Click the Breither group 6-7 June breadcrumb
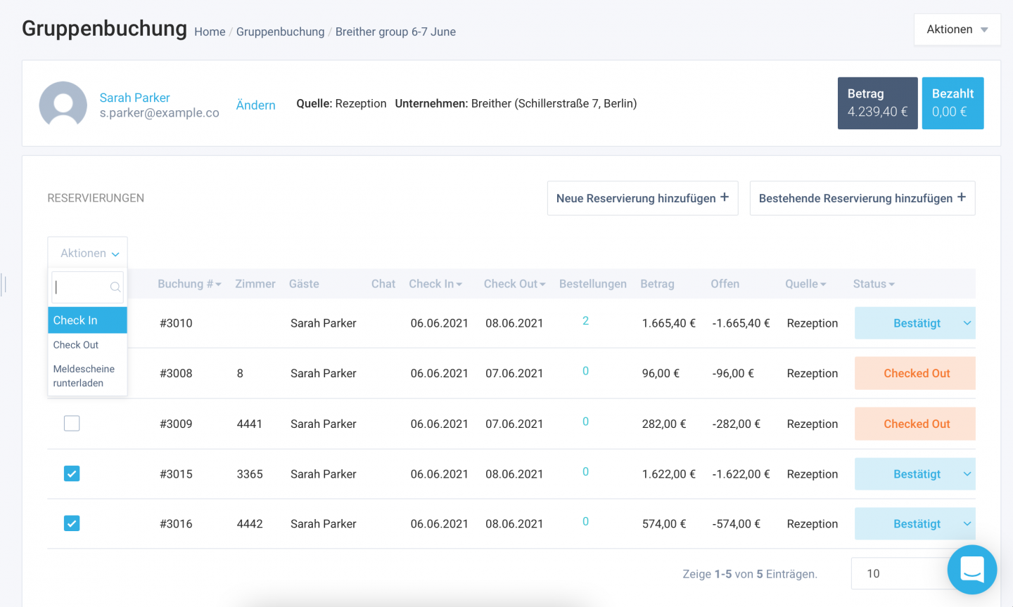Viewport: 1013px width, 607px height. [x=395, y=32]
